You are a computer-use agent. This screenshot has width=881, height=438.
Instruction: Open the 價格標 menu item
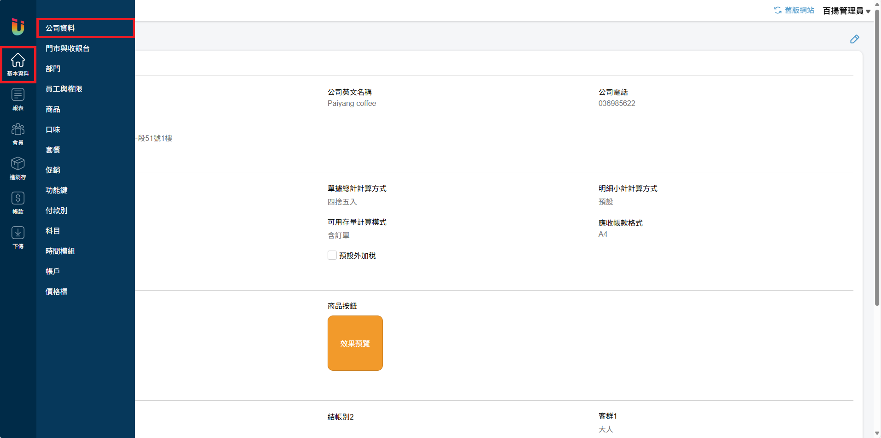57,292
